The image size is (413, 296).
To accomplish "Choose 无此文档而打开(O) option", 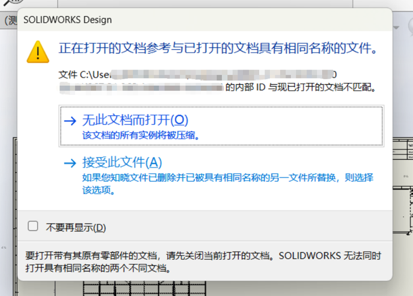I will [221, 125].
